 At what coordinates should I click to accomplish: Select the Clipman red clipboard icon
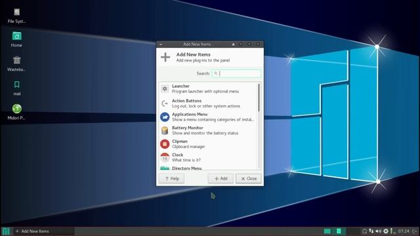click(x=165, y=144)
